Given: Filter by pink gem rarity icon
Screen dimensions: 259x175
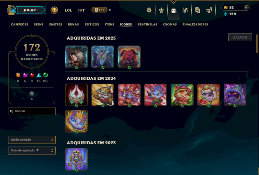Looking at the screenshot, I should coord(25,75).
